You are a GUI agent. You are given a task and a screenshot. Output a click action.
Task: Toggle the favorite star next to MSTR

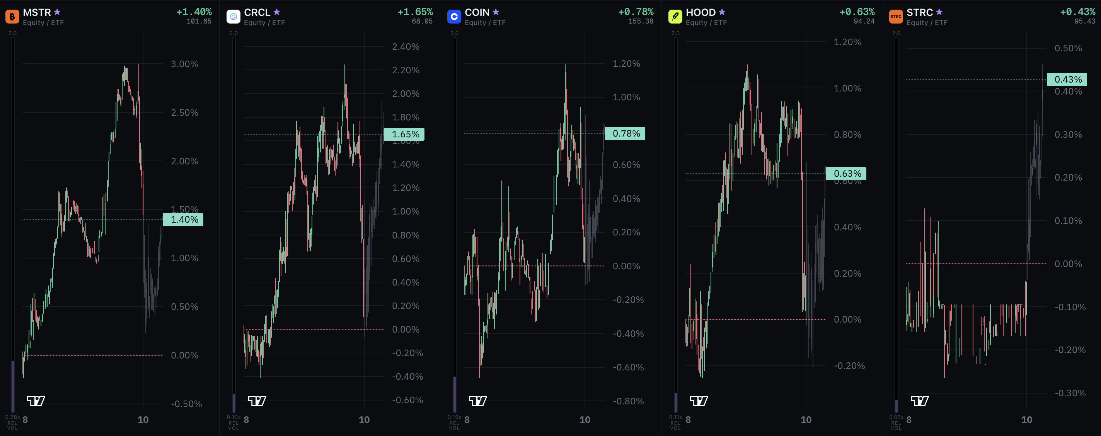(57, 12)
